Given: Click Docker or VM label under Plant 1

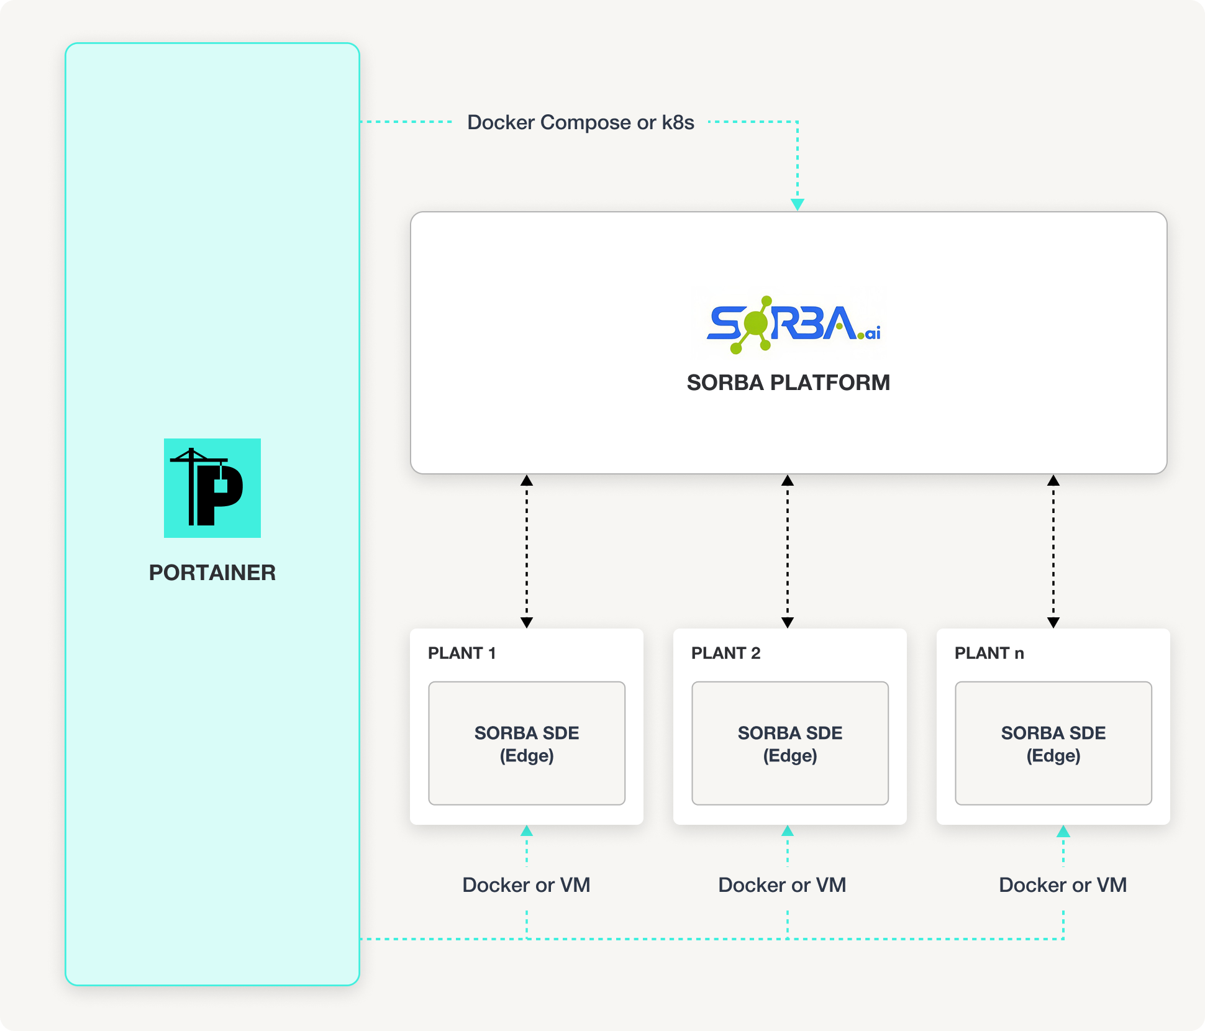Looking at the screenshot, I should 526,885.
